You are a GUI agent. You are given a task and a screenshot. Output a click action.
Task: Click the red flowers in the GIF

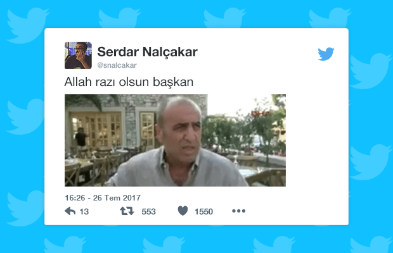pyautogui.click(x=261, y=114)
